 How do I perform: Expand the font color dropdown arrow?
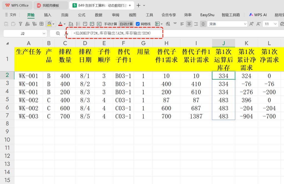(65, 24)
